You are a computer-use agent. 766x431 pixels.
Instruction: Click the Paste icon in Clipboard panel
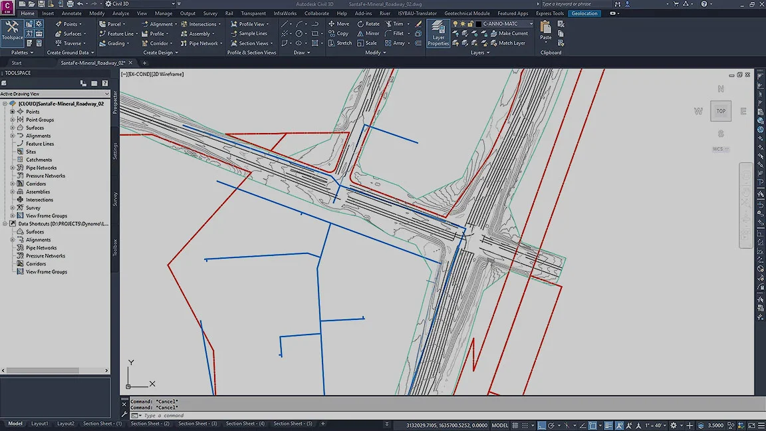(545, 30)
